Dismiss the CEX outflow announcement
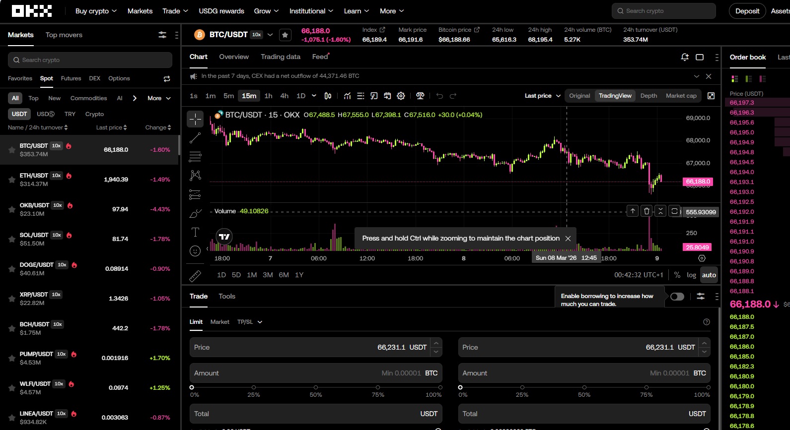Screen dimensions: 790x430 pyautogui.click(x=709, y=76)
